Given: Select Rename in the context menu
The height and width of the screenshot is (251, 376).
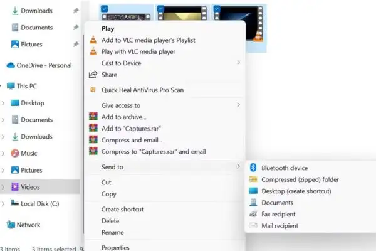Looking at the screenshot, I should (113, 232).
